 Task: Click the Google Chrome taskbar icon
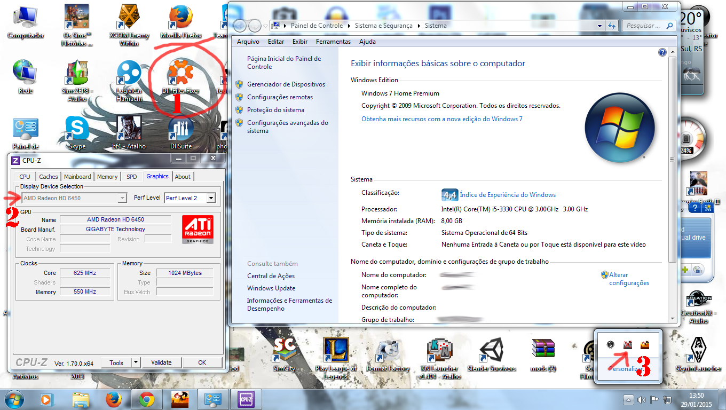click(x=147, y=399)
